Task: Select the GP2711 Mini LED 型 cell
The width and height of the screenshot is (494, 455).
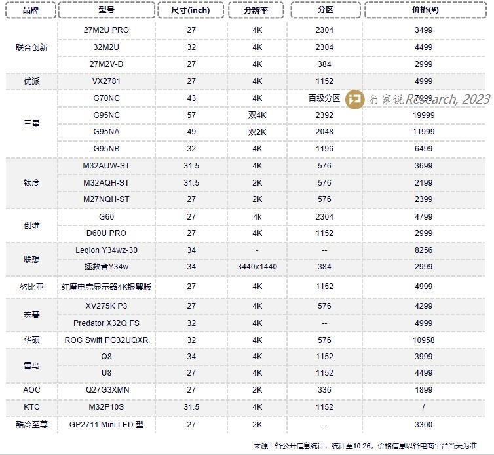Action: pos(107,425)
